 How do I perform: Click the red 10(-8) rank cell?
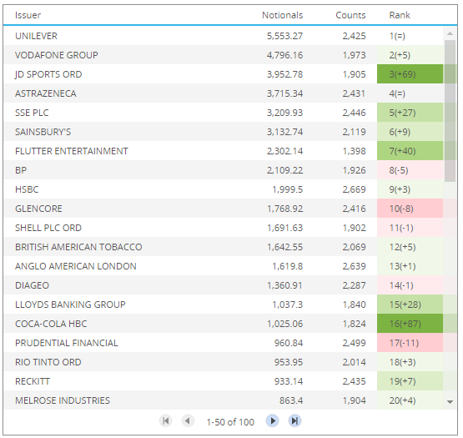click(410, 209)
